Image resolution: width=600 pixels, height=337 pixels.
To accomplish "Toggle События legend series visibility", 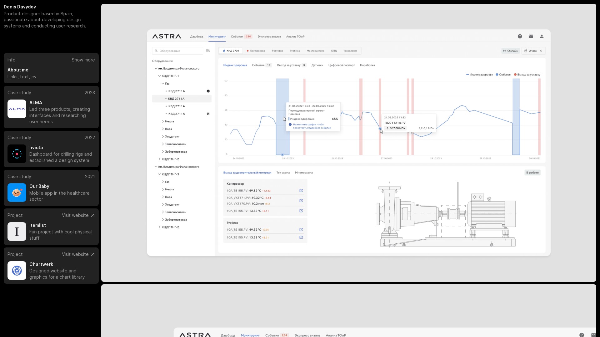I will point(503,75).
